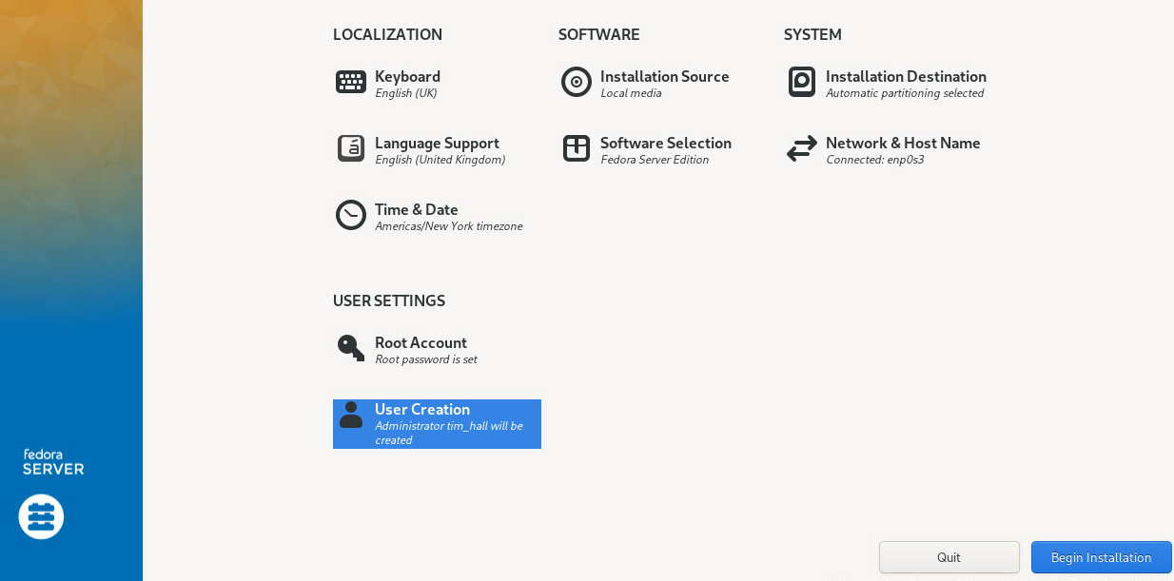Open the "Software Selection" title

(x=666, y=143)
